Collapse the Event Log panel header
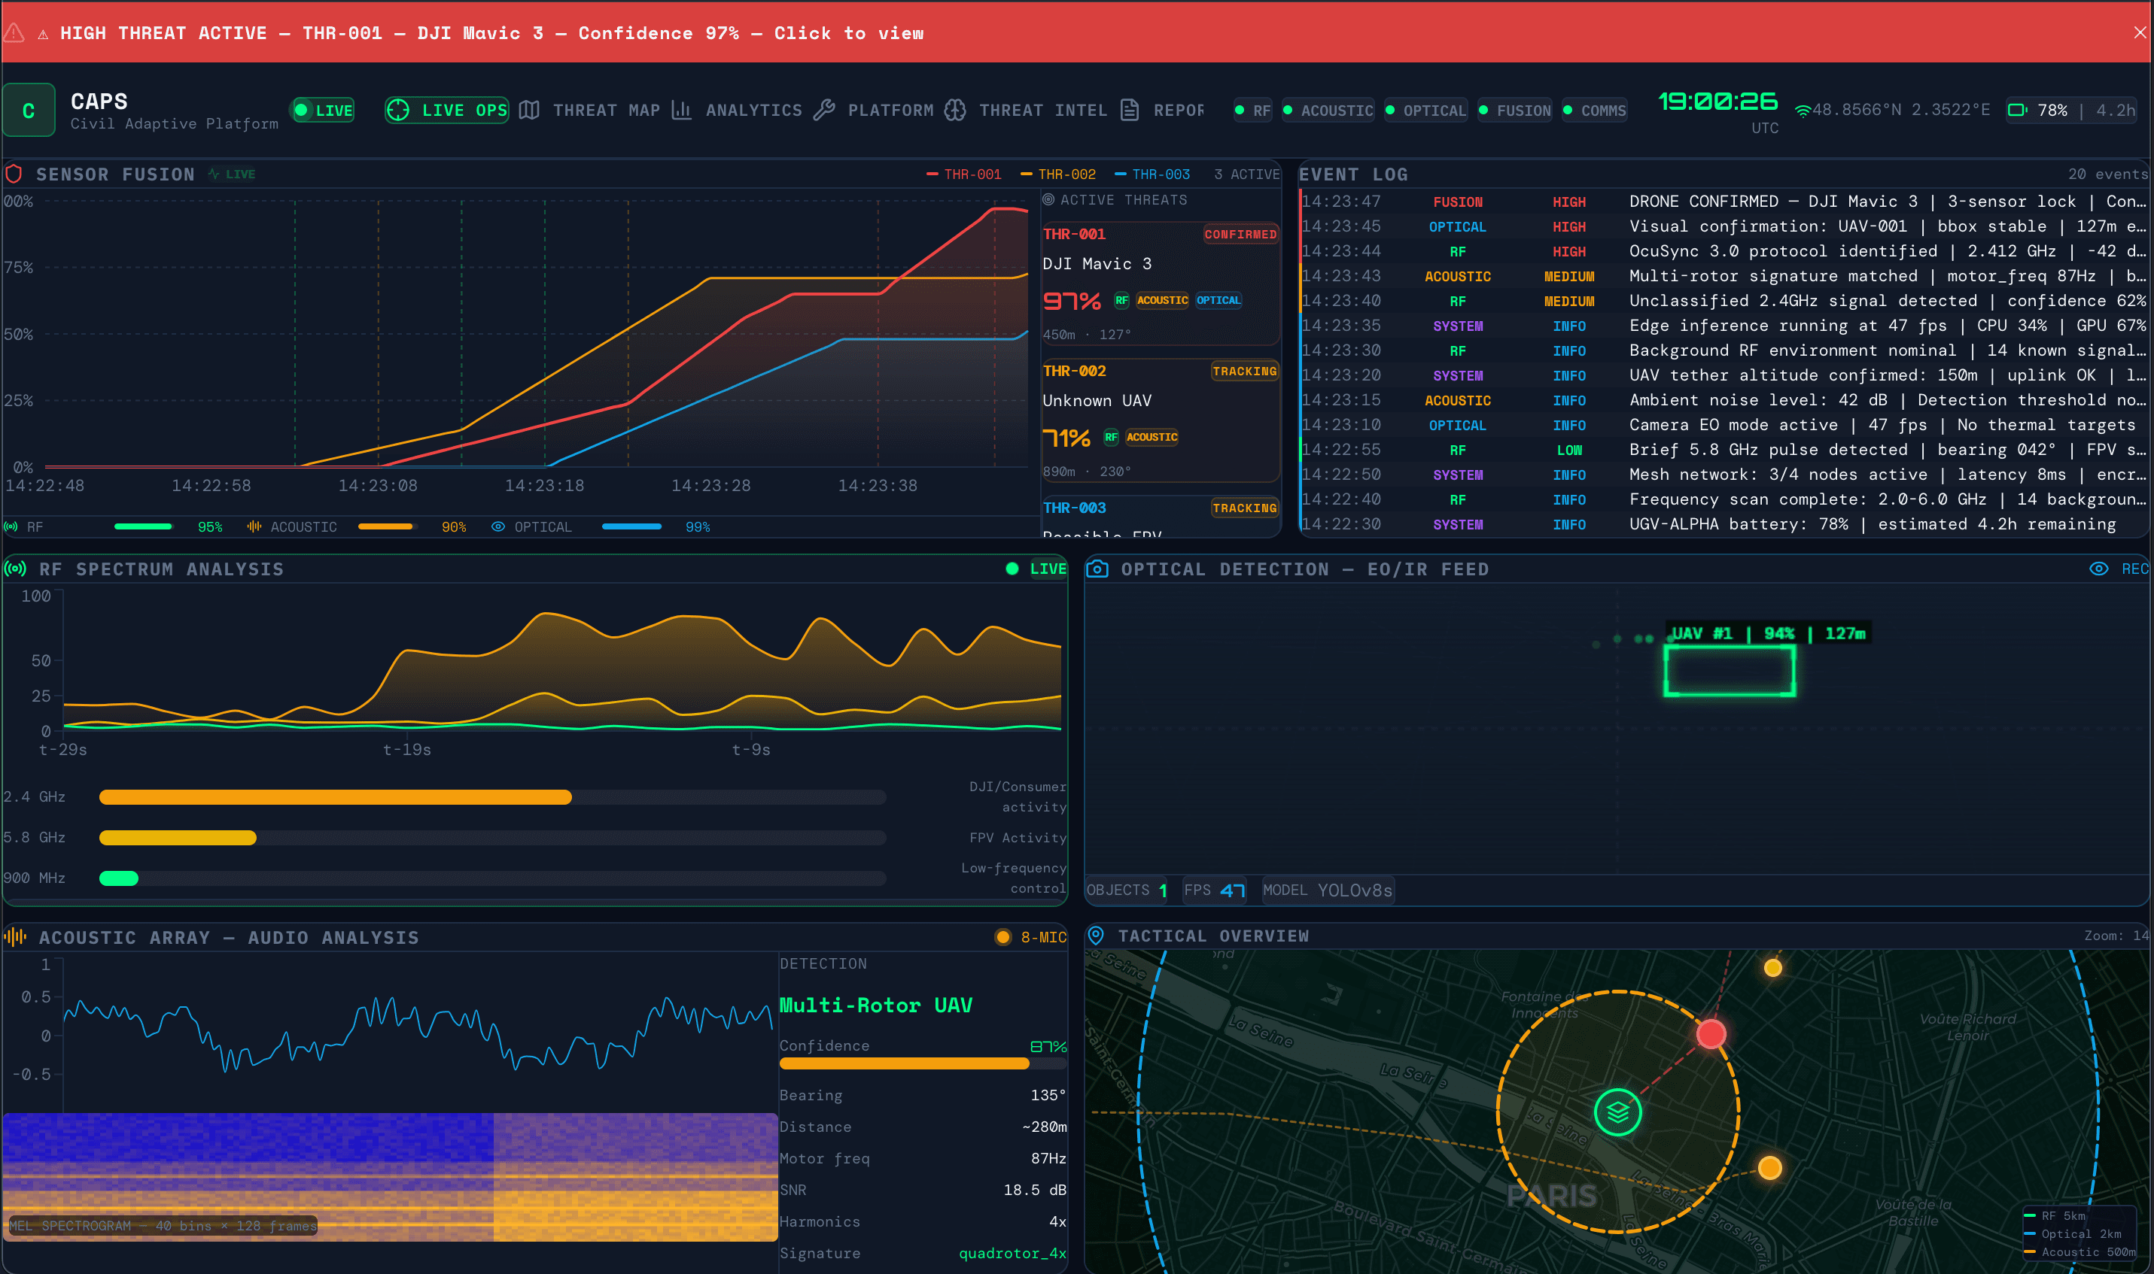This screenshot has width=2154, height=1274. [1355, 174]
